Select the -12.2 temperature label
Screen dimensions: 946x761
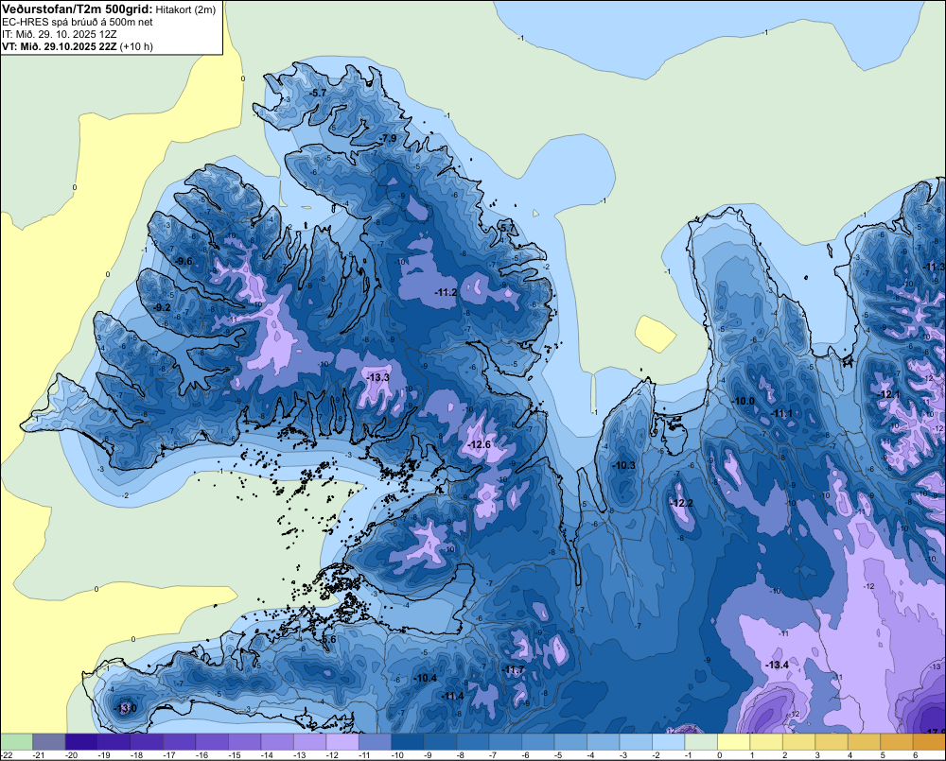(682, 503)
